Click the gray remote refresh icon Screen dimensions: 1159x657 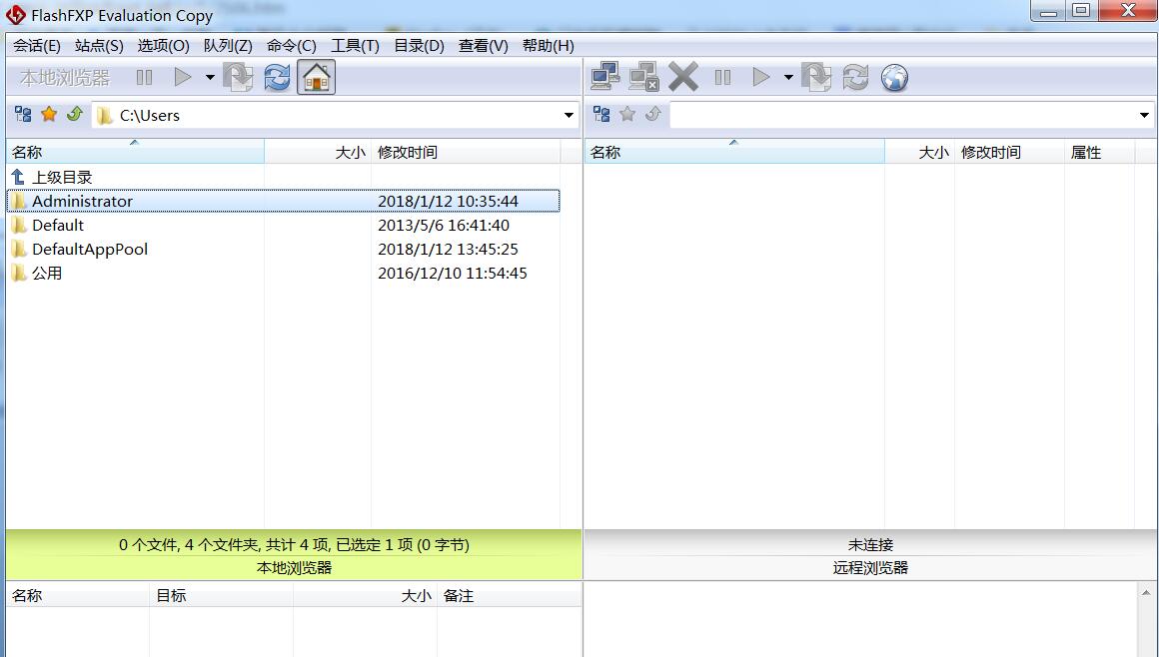click(x=856, y=77)
